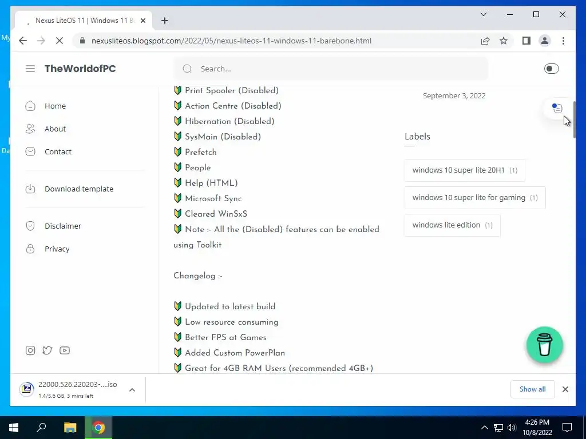The image size is (586, 439).
Task: Open a new tab with the plus button
Action: 165,21
